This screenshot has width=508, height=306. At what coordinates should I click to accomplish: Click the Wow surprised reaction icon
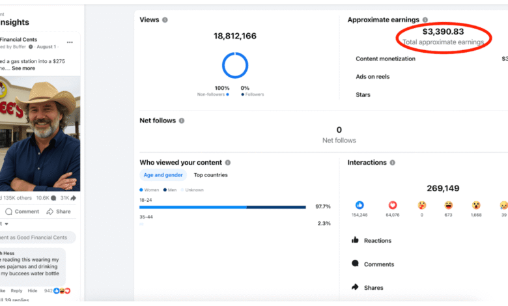coord(476,205)
